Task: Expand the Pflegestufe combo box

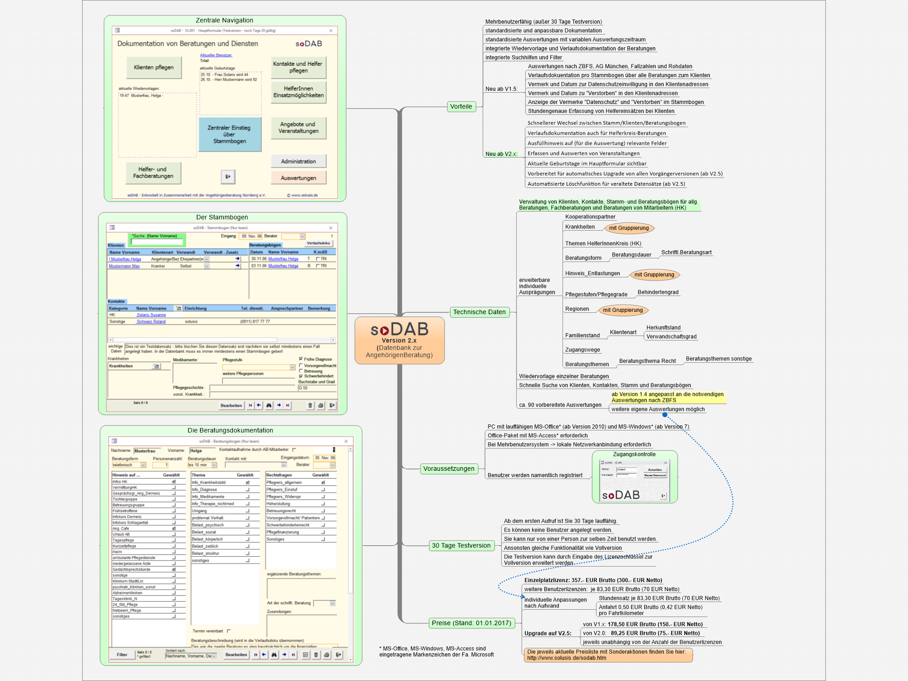Action: [292, 367]
